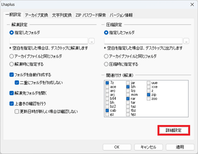This screenshot has width=198, height=154.
Task: Confirm with the OK button
Action: (117, 147)
